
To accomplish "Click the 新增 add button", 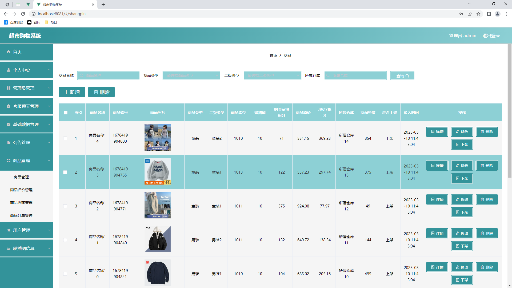I will [72, 92].
